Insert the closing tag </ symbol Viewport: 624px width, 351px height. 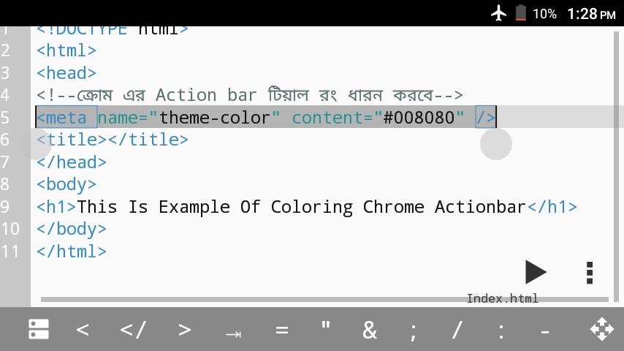point(133,330)
